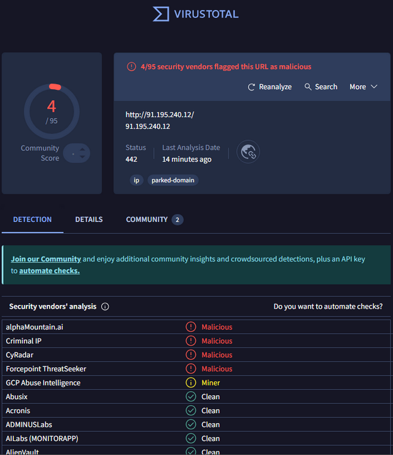Click the CyRadar malicious warning icon

tap(191, 355)
